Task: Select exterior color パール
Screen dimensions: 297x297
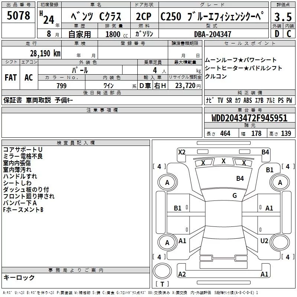Action: (80, 70)
